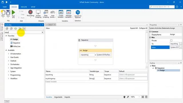Click the designer zoom magnifier icon
183x103 pixels.
point(128,97)
